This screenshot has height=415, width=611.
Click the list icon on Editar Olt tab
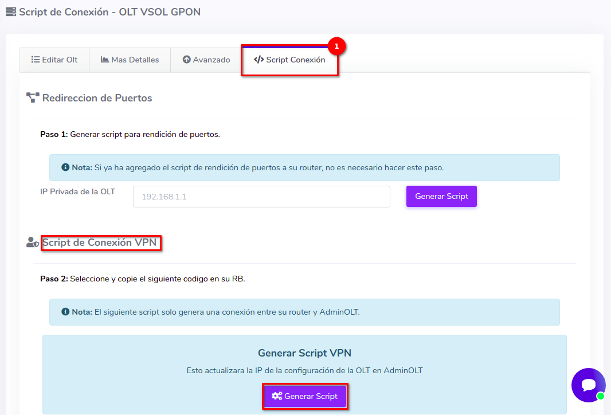click(x=35, y=60)
